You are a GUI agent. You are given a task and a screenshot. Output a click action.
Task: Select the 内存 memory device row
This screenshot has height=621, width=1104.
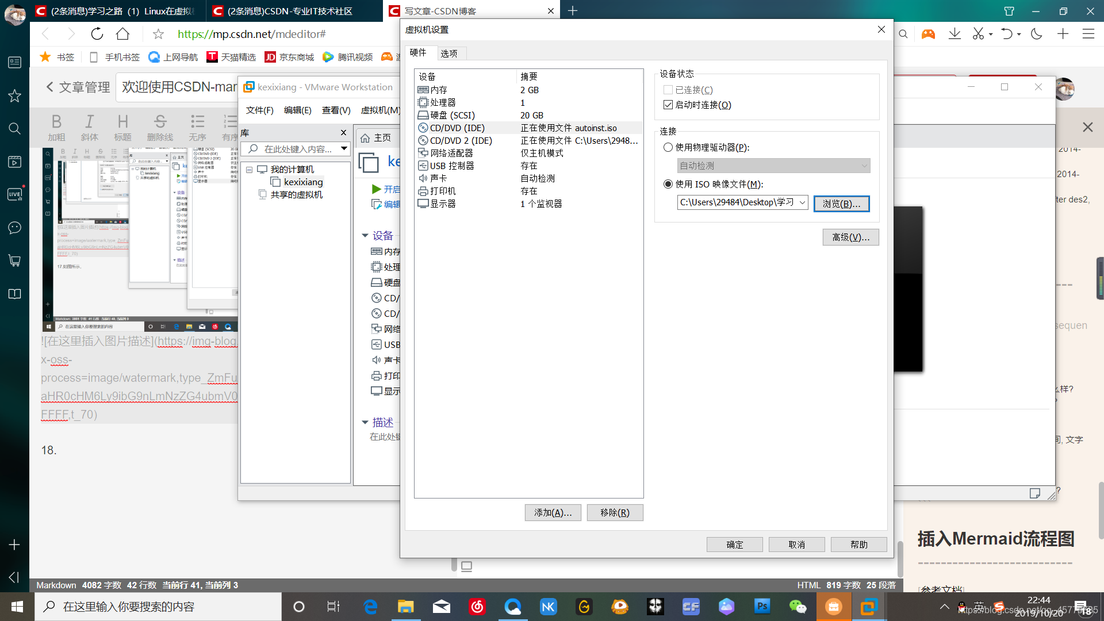click(528, 90)
